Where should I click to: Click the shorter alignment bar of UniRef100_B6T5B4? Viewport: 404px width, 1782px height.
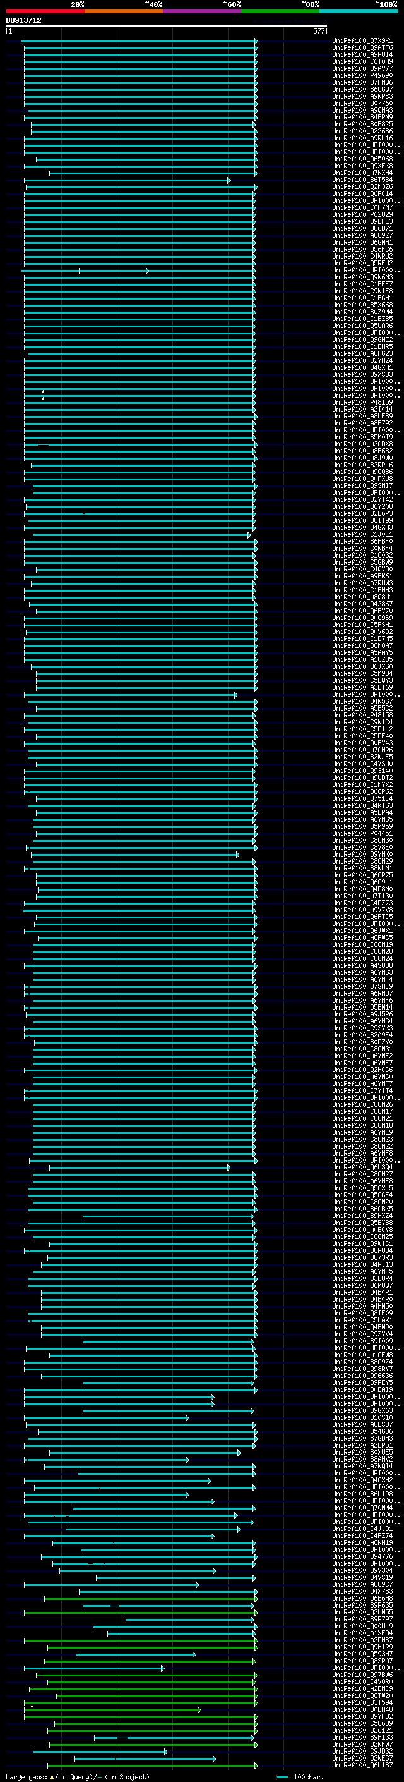127,181
